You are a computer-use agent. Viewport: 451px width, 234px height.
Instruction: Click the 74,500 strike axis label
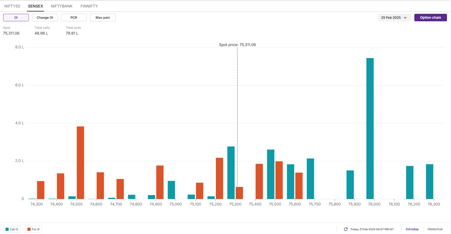point(76,204)
